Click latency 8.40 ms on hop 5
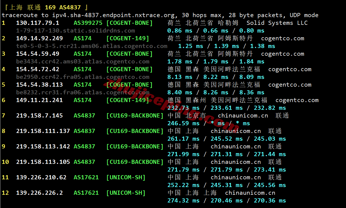 [180, 92]
